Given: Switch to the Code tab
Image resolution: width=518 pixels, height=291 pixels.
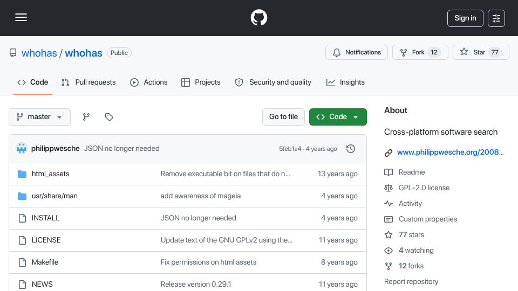Looking at the screenshot, I should coord(33,82).
